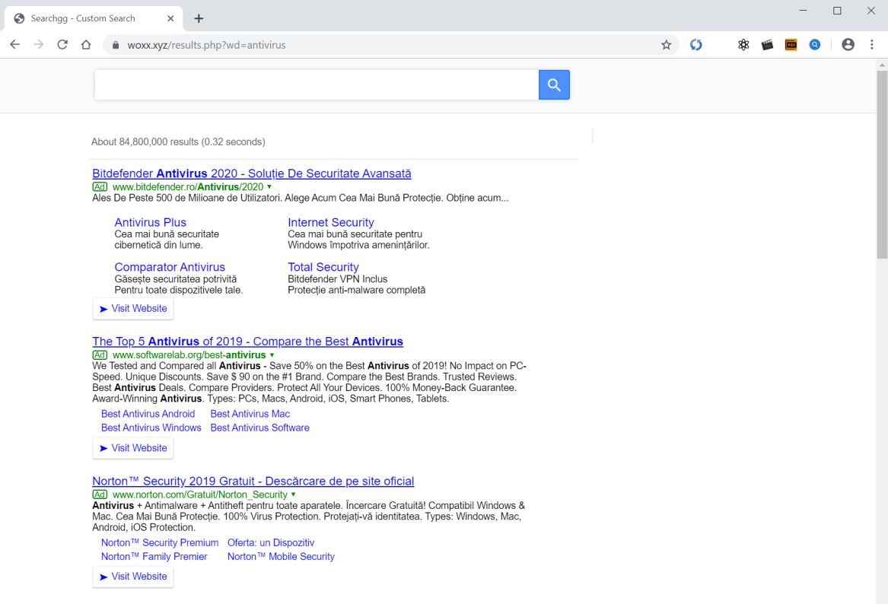Viewport: 888px width, 604px height.
Task: Open the Norton Family Premier link
Action: pyautogui.click(x=154, y=557)
